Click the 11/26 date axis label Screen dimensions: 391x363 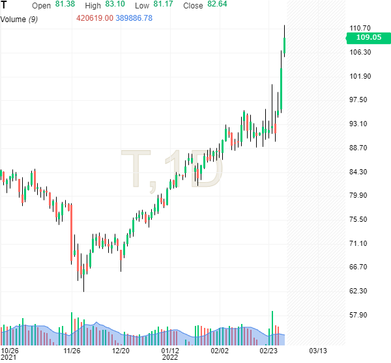pos(72,351)
